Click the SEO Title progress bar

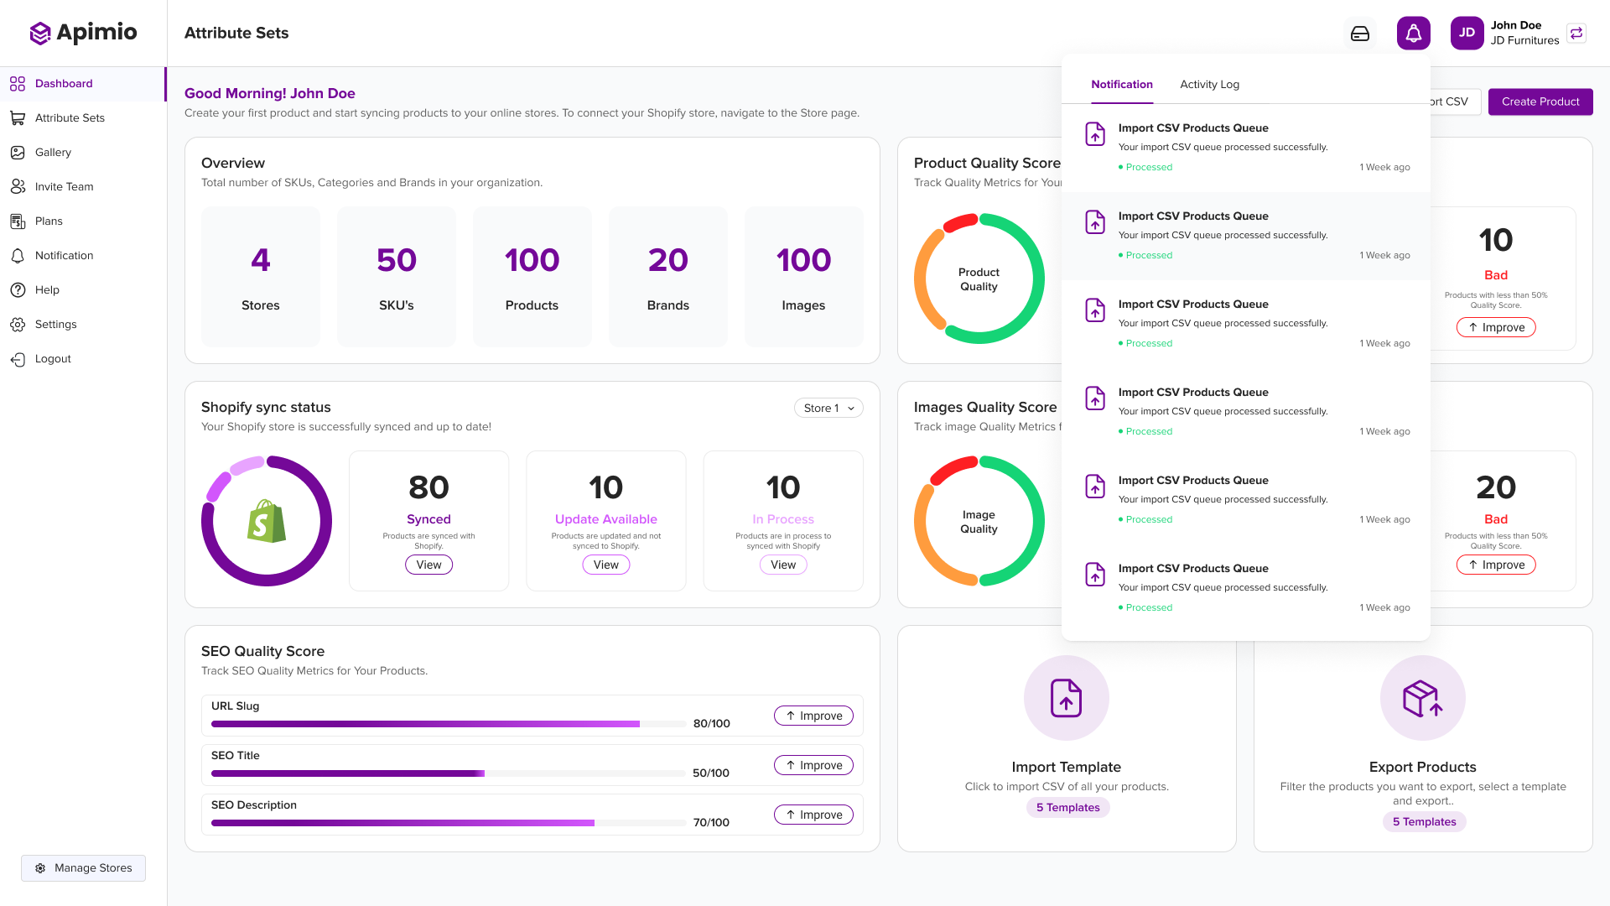click(448, 773)
